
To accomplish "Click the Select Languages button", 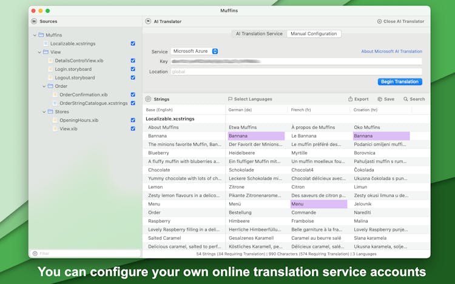I will 250,99.
